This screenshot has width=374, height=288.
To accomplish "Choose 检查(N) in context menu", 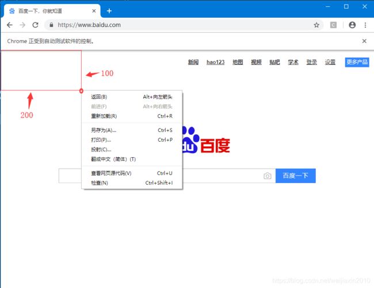I will pyautogui.click(x=132, y=183).
